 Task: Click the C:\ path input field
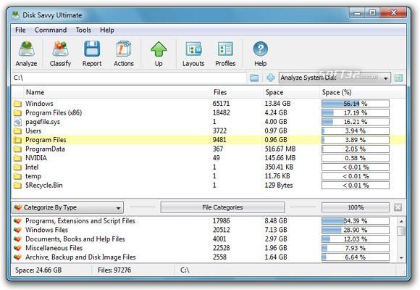click(x=129, y=78)
